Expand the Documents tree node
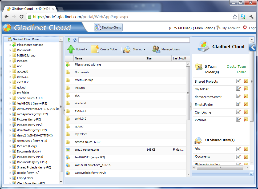Screen dimensions: 258x189 coord(10,50)
